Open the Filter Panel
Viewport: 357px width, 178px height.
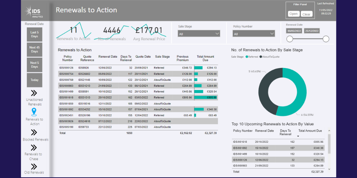(293, 14)
